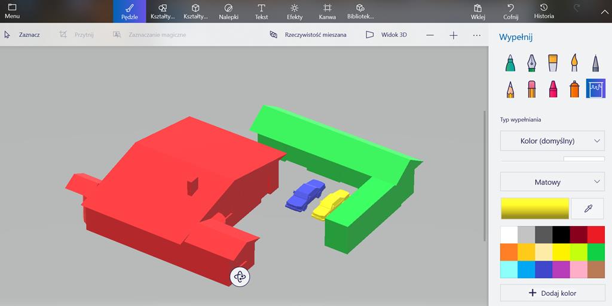Expand the Matowy material dropdown
Viewport: 612px width, 306px height.
[552, 182]
